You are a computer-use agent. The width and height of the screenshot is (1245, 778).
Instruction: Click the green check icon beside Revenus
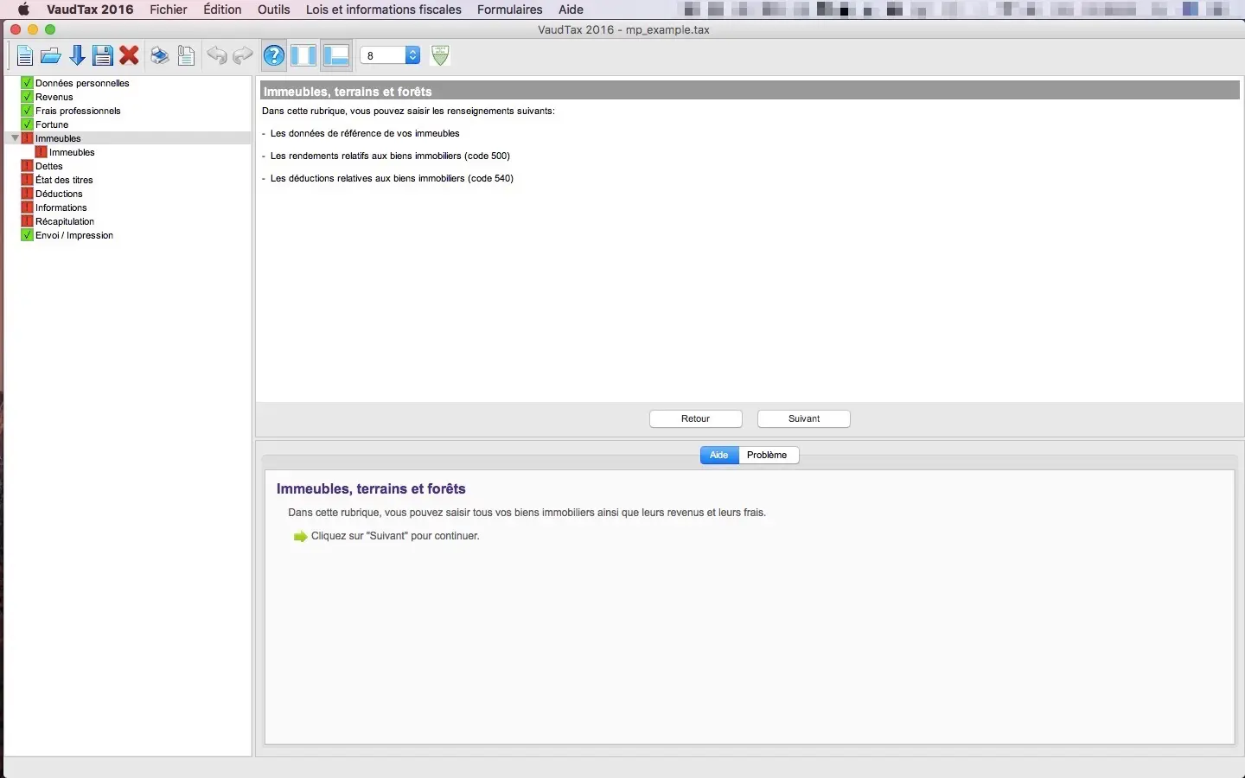coord(27,97)
